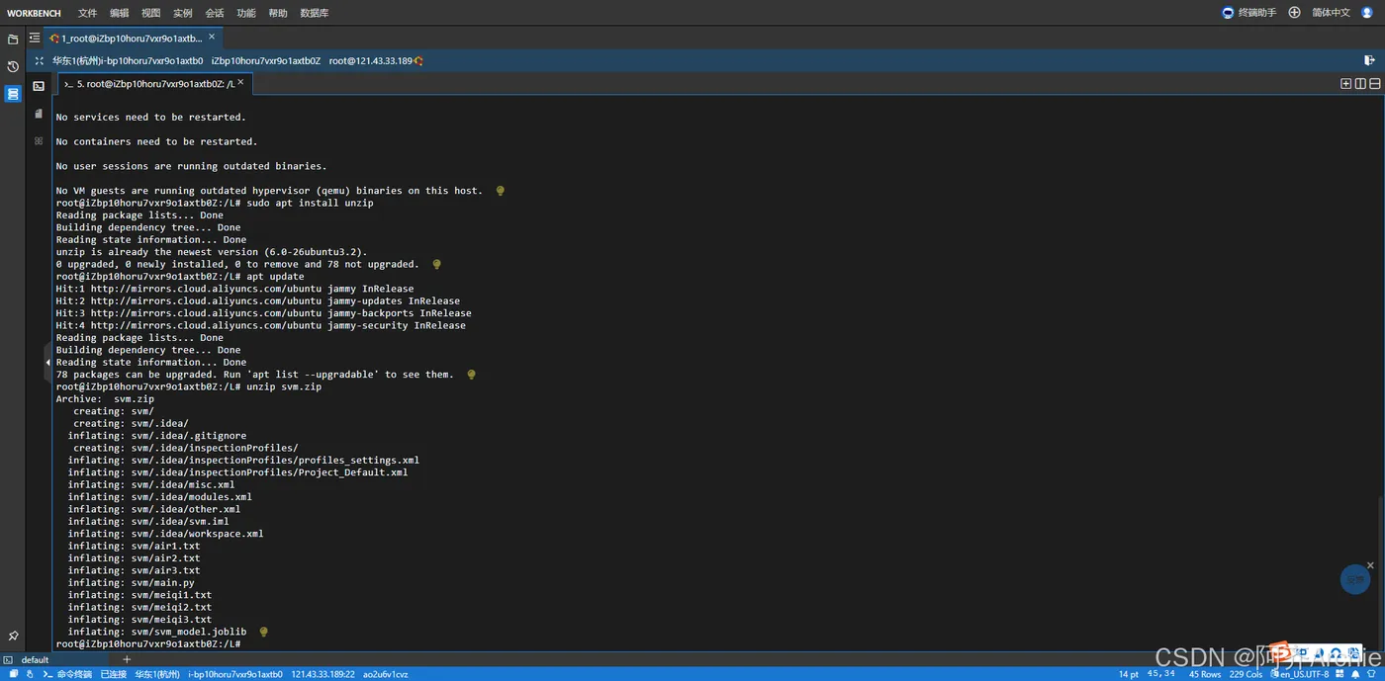This screenshot has height=681, width=1385.
Task: Open the 数据库 menu
Action: click(315, 13)
